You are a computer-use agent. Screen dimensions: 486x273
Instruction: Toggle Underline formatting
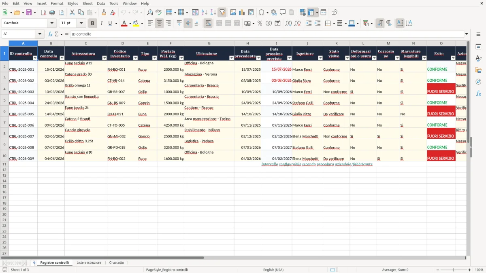[x=110, y=23]
